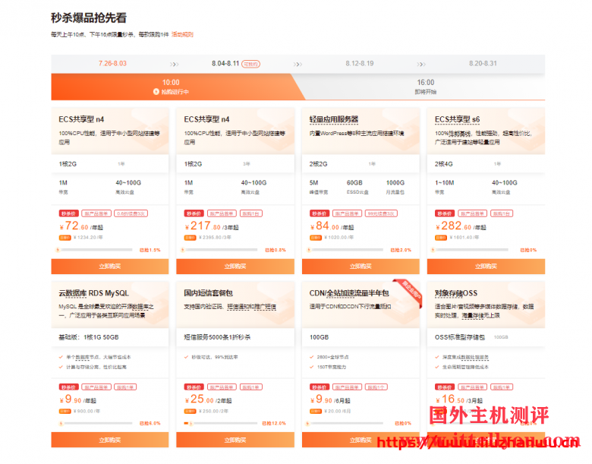Click the orange badge beside ¥2395.80/3年
Image resolution: width=592 pixels, height=464 pixels.
point(190,238)
